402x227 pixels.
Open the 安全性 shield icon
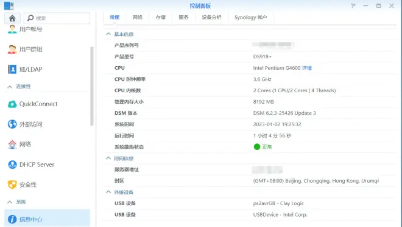coord(12,185)
